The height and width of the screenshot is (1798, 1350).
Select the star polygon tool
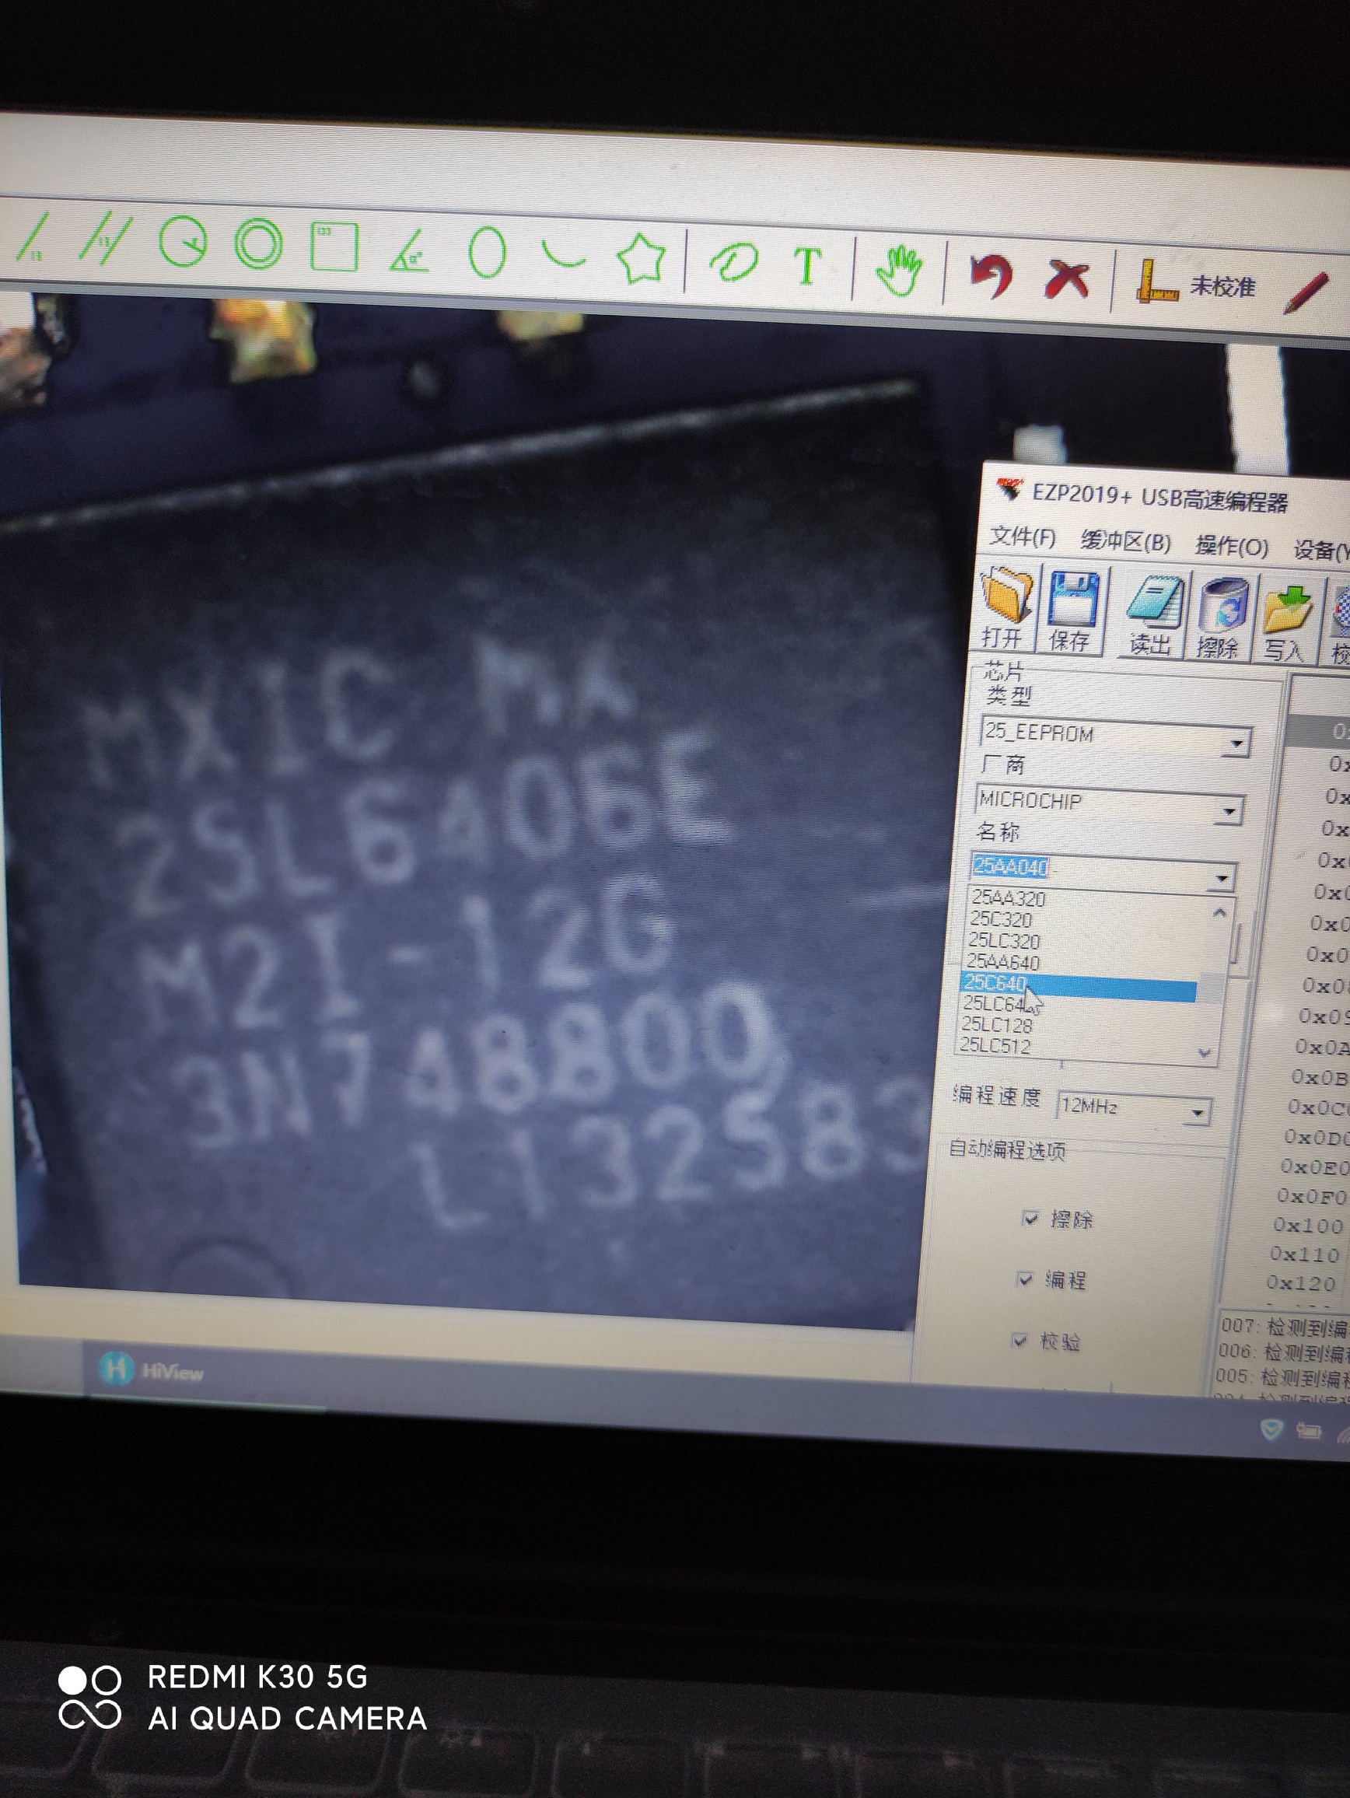tap(642, 258)
